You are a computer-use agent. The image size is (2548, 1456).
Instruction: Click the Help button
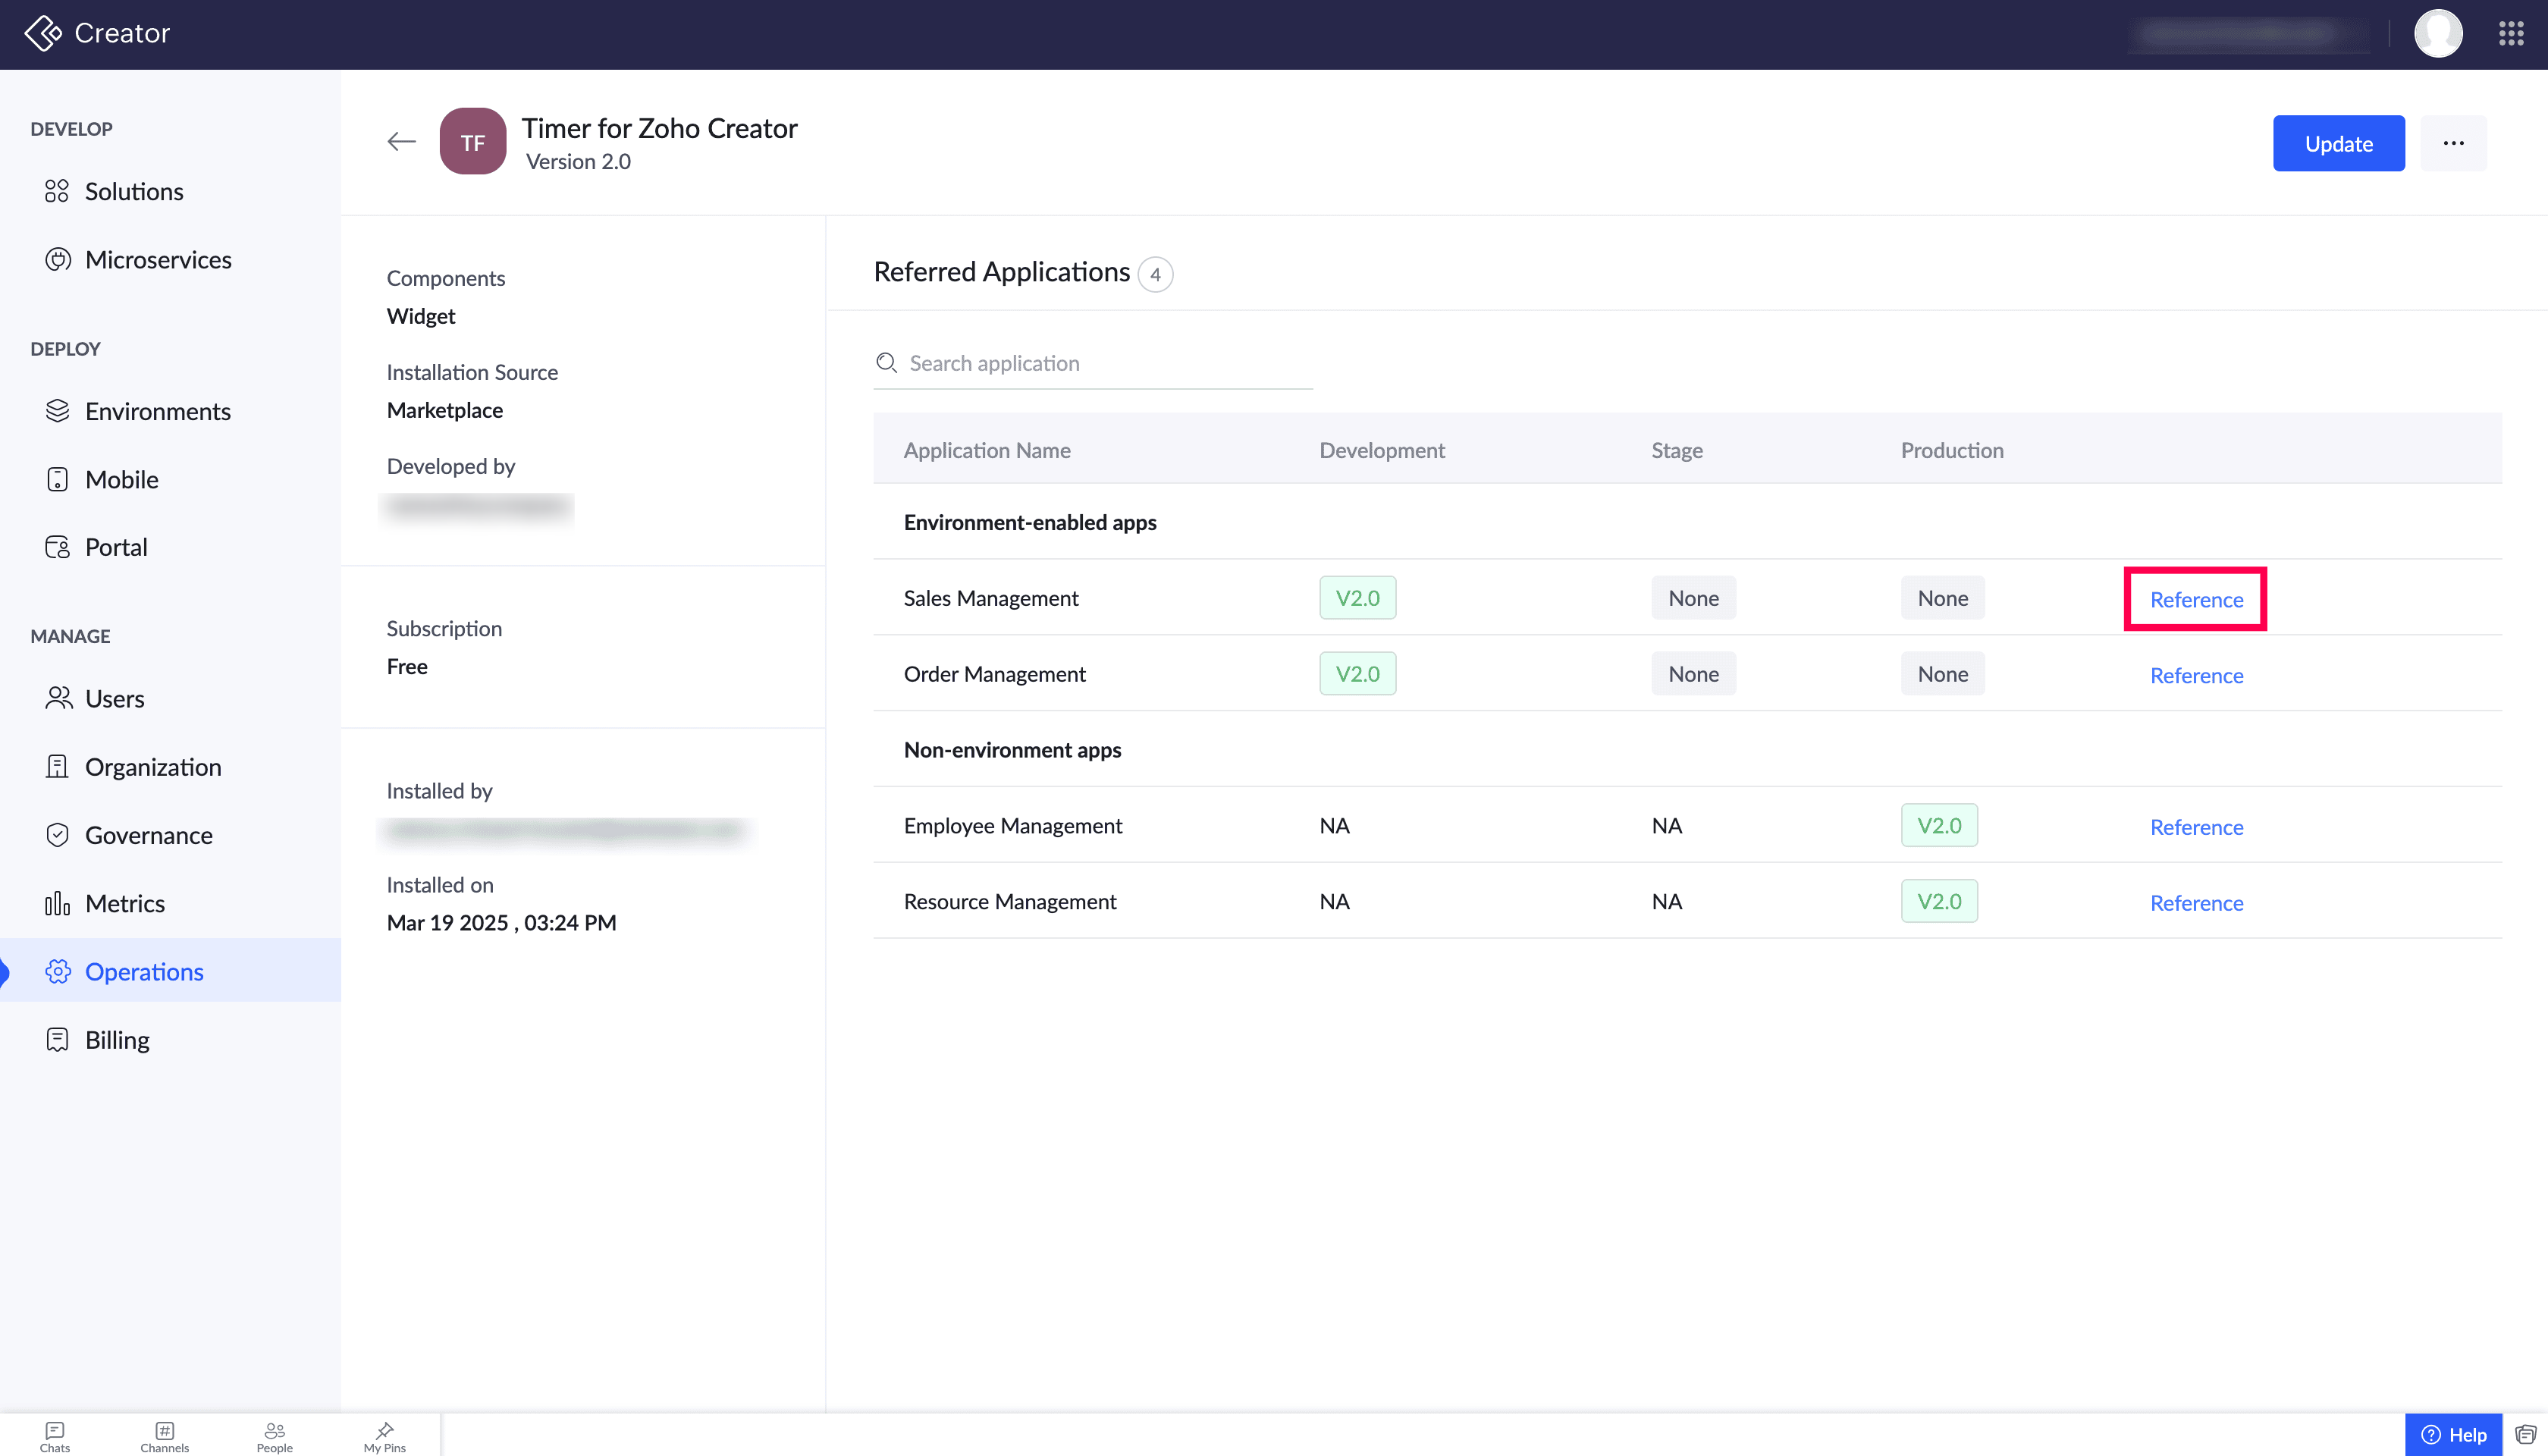point(2453,1435)
